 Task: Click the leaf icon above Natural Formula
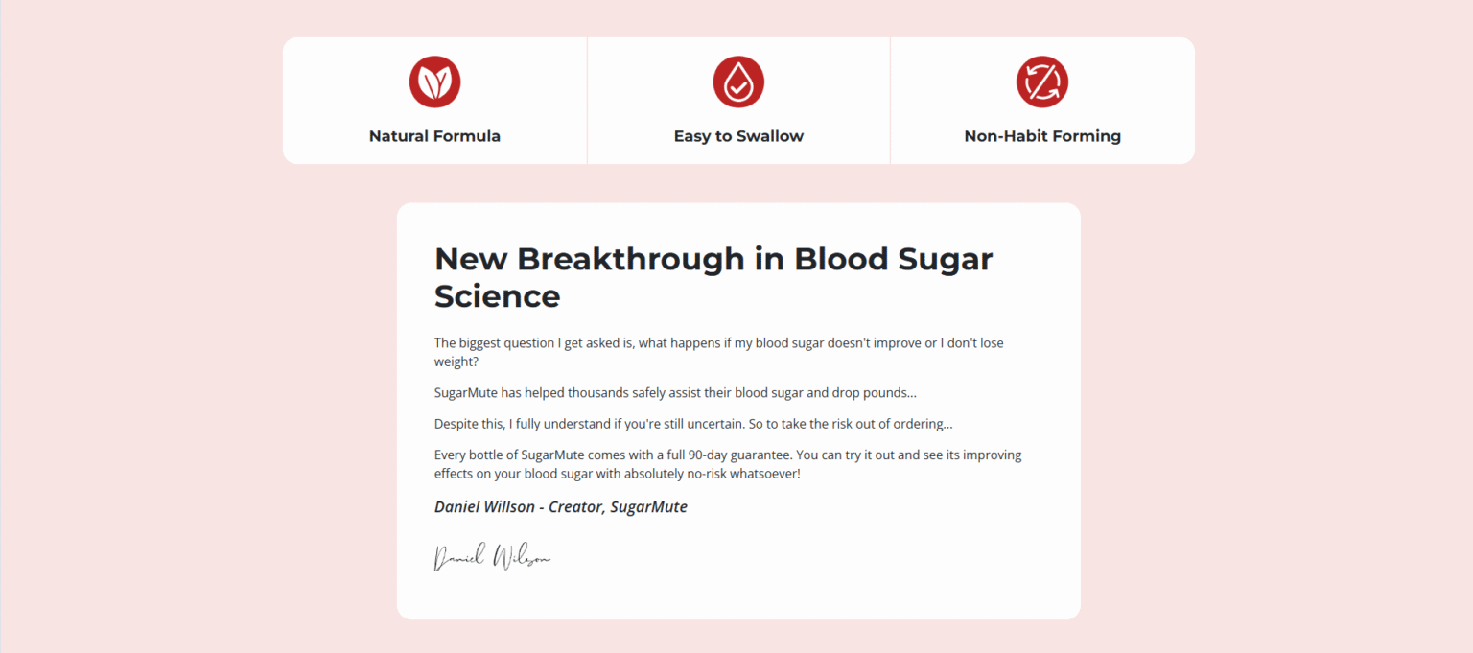coord(434,82)
